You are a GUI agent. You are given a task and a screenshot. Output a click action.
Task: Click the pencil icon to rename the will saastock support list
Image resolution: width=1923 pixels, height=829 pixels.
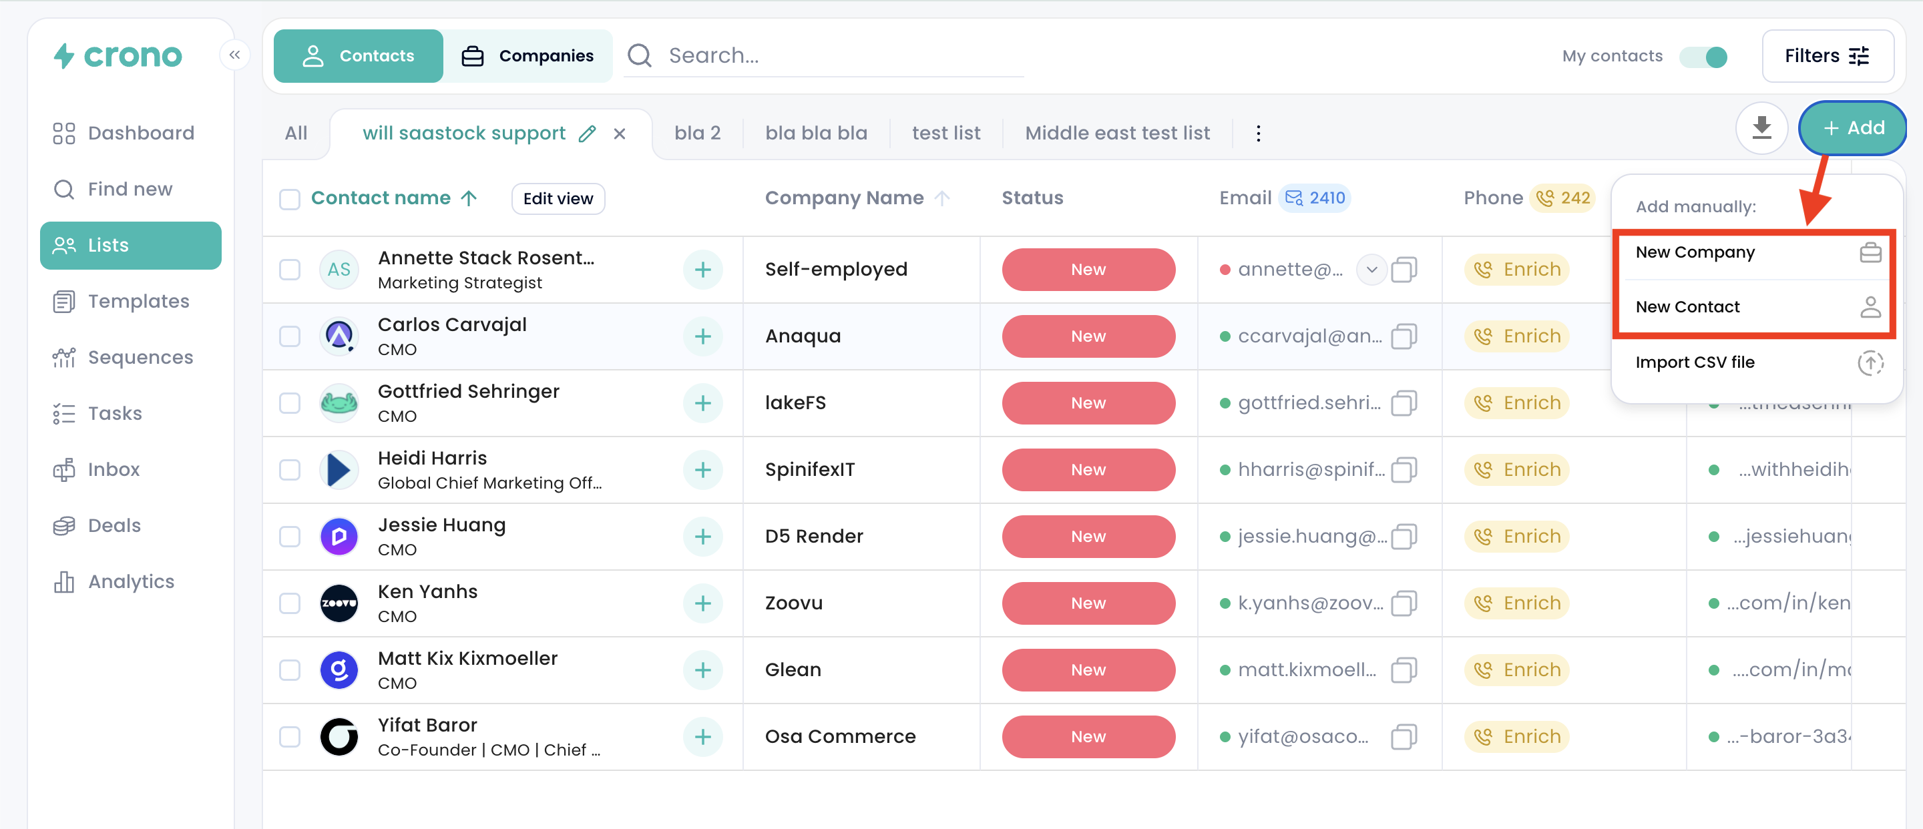click(588, 133)
